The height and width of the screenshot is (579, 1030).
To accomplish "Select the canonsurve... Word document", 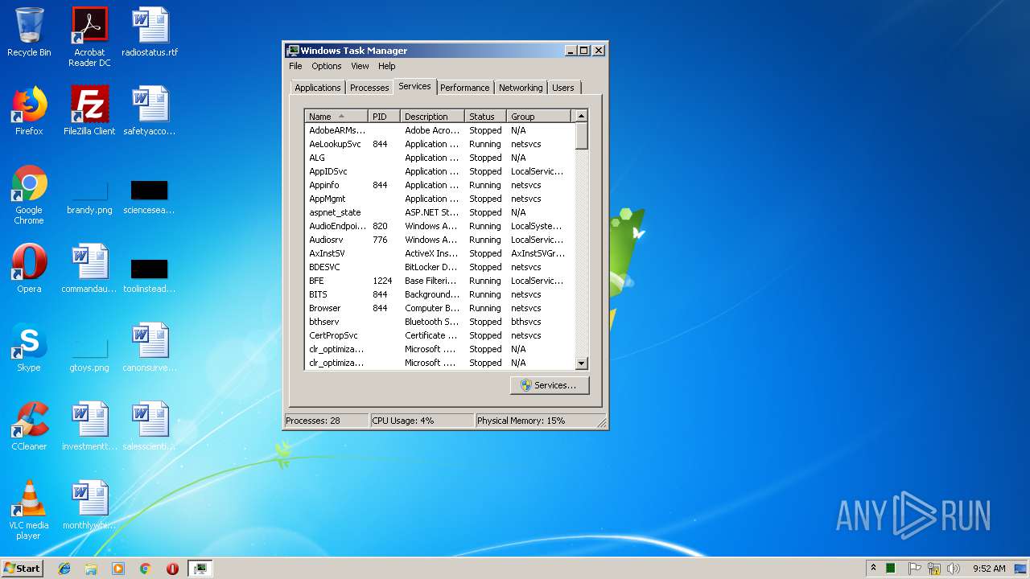I will [x=150, y=347].
